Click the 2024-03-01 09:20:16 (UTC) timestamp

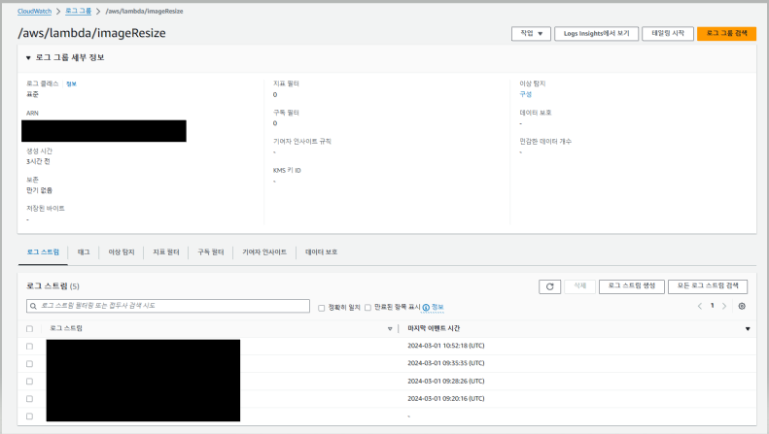[x=446, y=399]
